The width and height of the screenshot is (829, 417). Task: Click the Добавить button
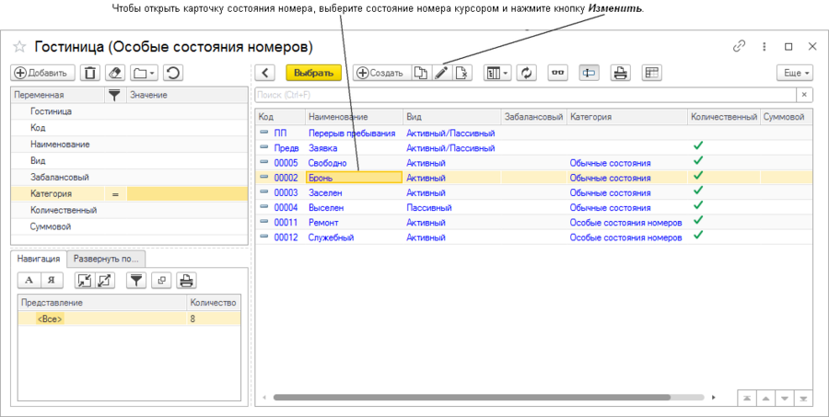coord(42,73)
